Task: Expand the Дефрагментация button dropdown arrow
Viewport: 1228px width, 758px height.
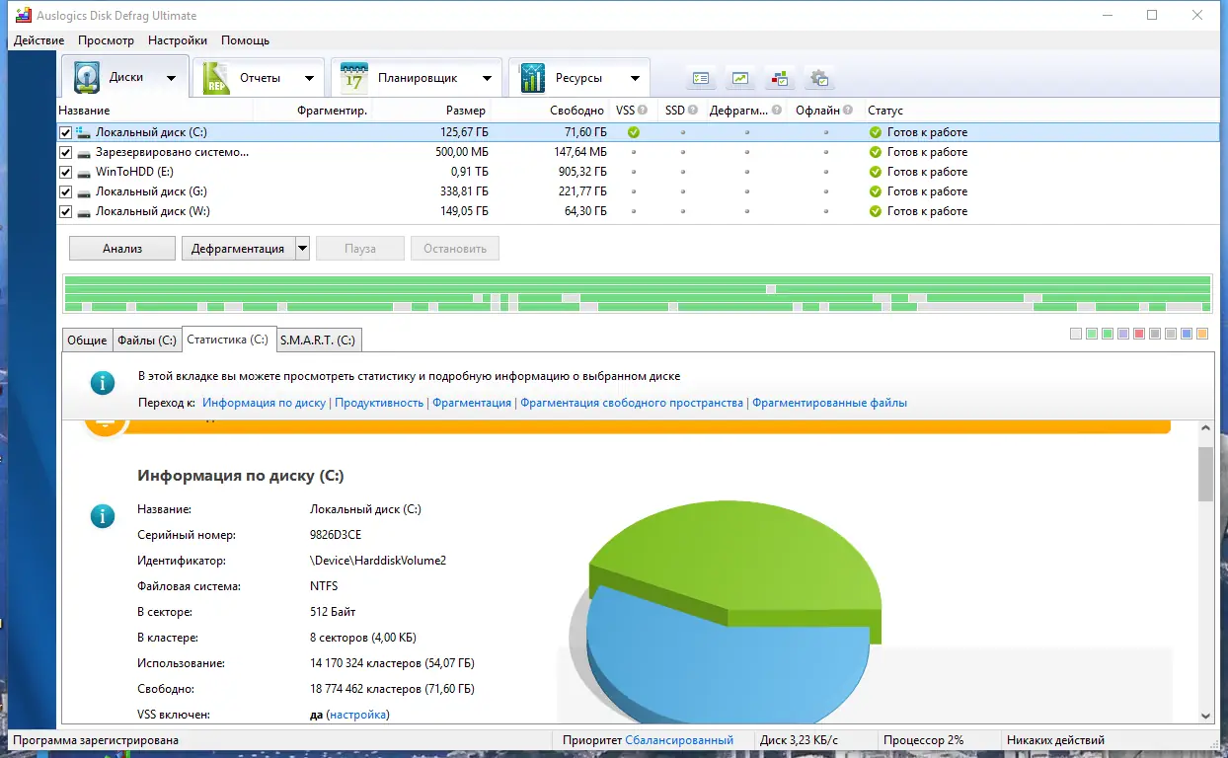Action: tap(302, 249)
